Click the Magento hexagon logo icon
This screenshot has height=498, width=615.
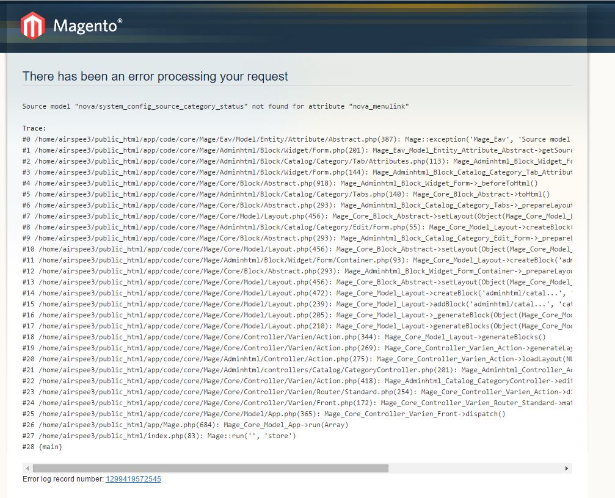click(32, 26)
